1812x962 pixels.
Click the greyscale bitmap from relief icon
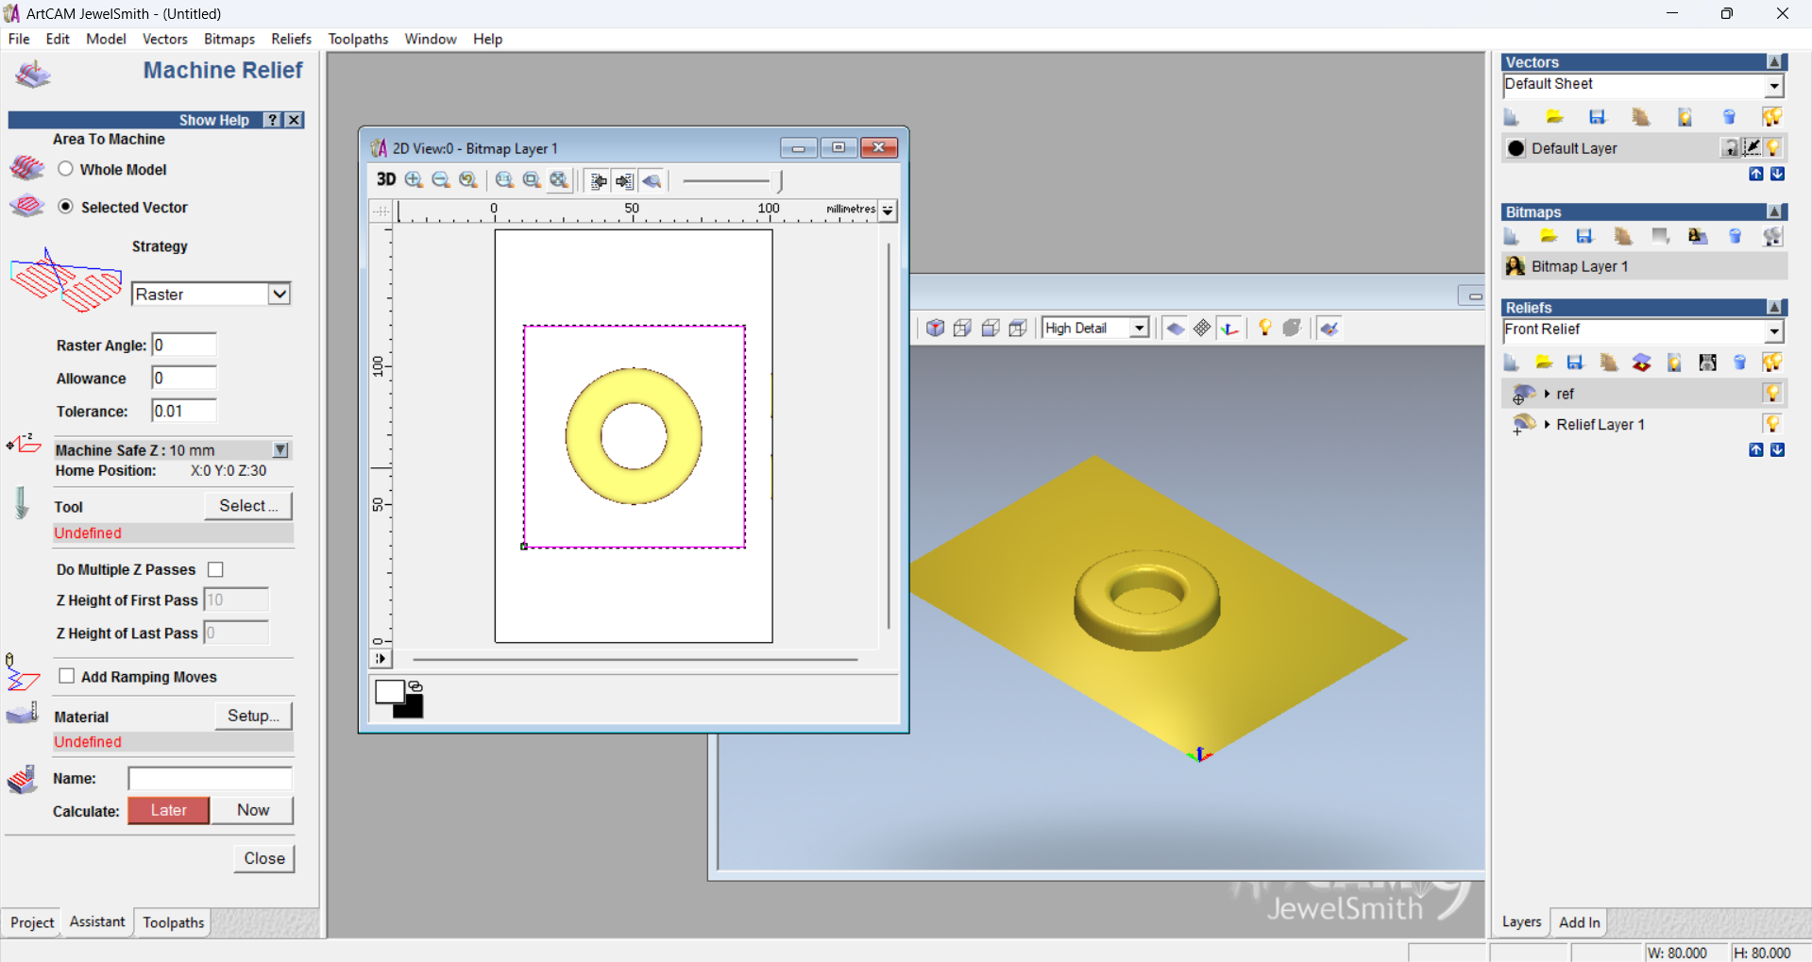pyautogui.click(x=1708, y=363)
